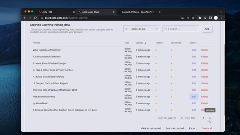Image resolution: width=240 pixels, height=135 pixels.
Task: Select prompt 4. Build a Sustainable Portfolio
Action: click(48, 76)
